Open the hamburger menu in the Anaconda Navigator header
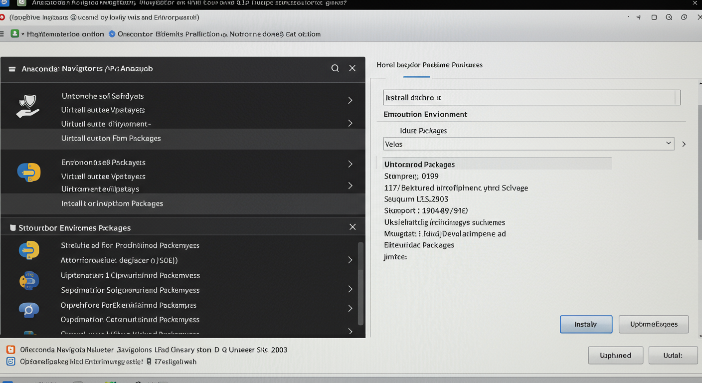The height and width of the screenshot is (383, 702). [x=12, y=69]
